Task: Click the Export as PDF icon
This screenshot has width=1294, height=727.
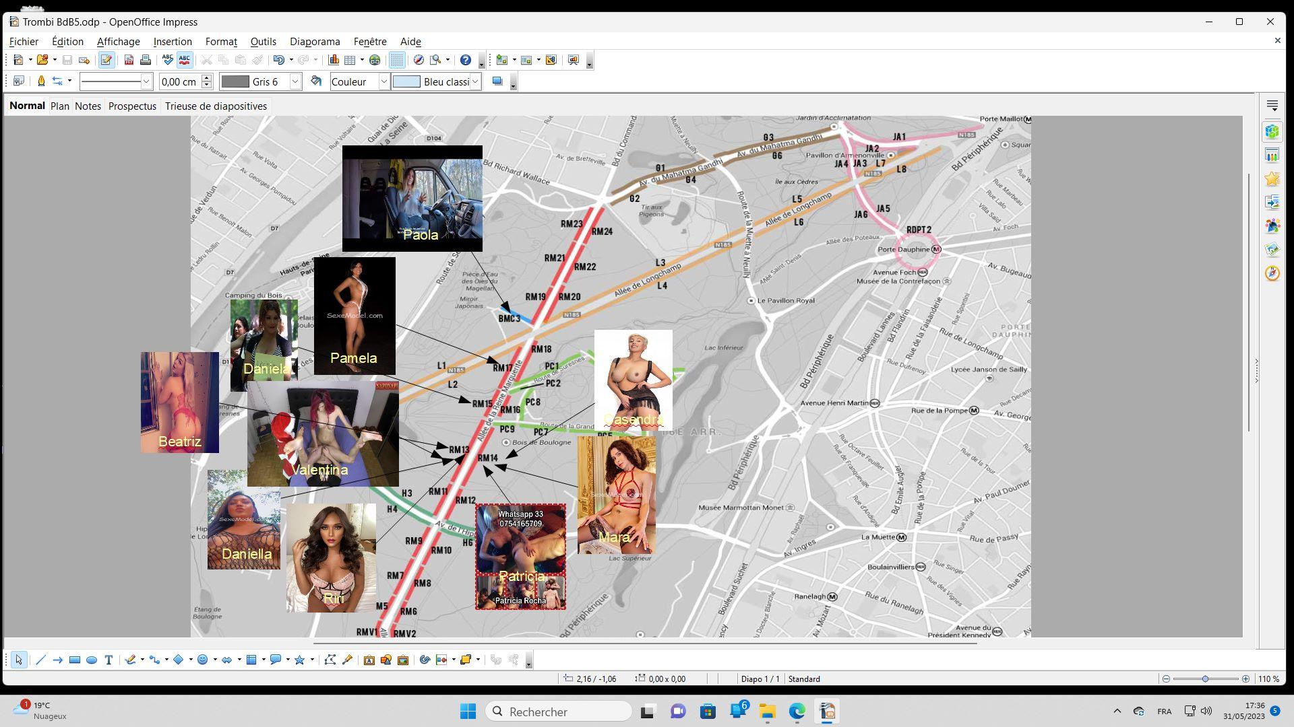Action: pyautogui.click(x=129, y=61)
